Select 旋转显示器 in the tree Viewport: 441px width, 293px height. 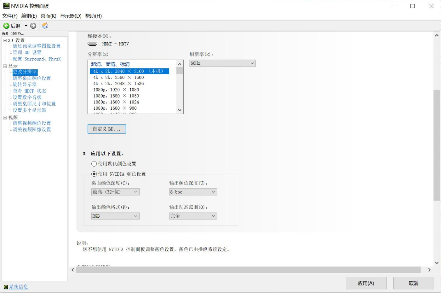coord(25,85)
